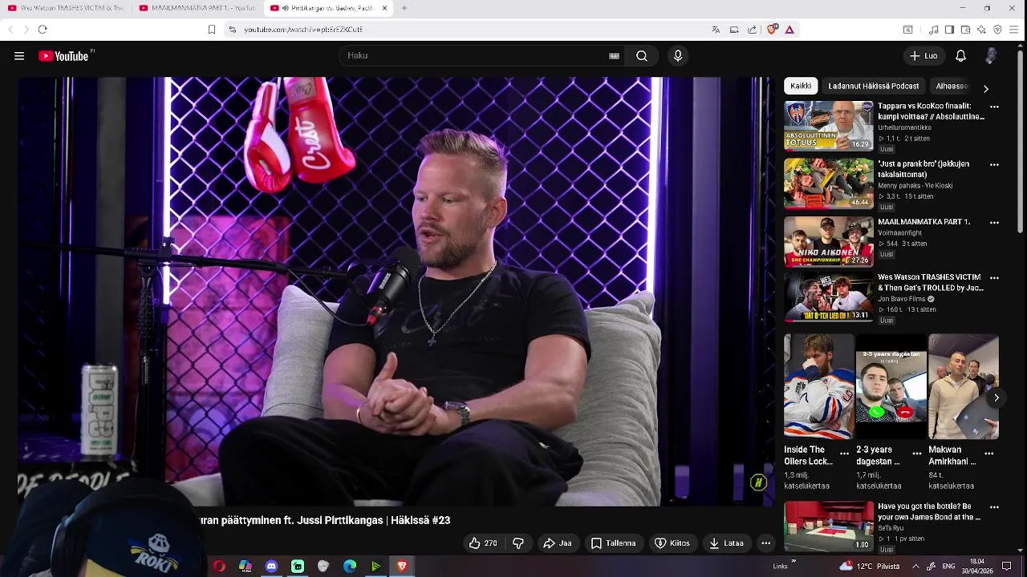
Task: Open options for 2-3 years dagestan short
Action: 916,454
